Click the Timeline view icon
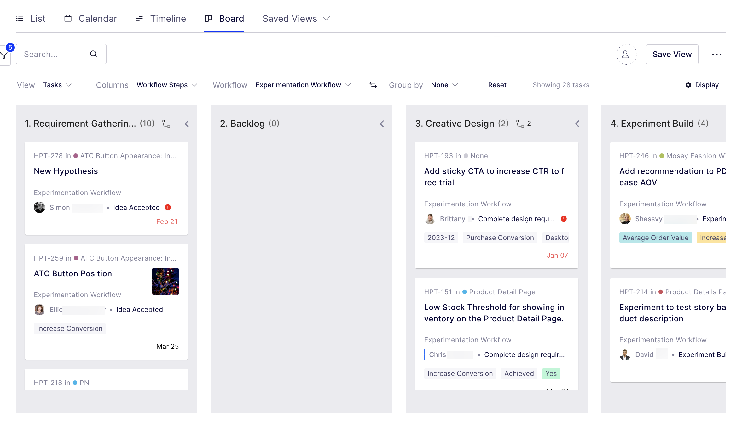Viewport: 742px width, 426px height. [x=139, y=19]
